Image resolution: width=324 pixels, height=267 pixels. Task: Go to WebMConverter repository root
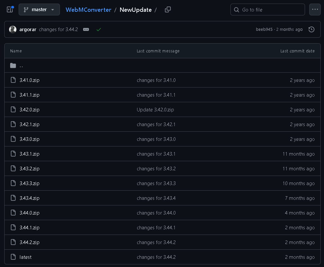point(88,10)
